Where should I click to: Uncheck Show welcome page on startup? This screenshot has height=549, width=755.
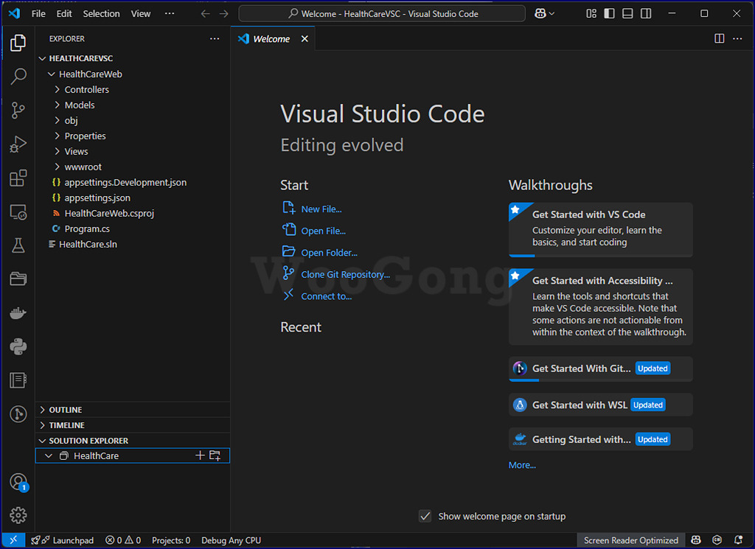(x=425, y=517)
